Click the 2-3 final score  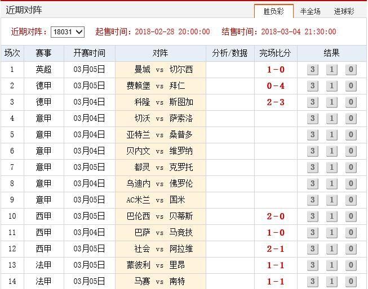click(276, 102)
